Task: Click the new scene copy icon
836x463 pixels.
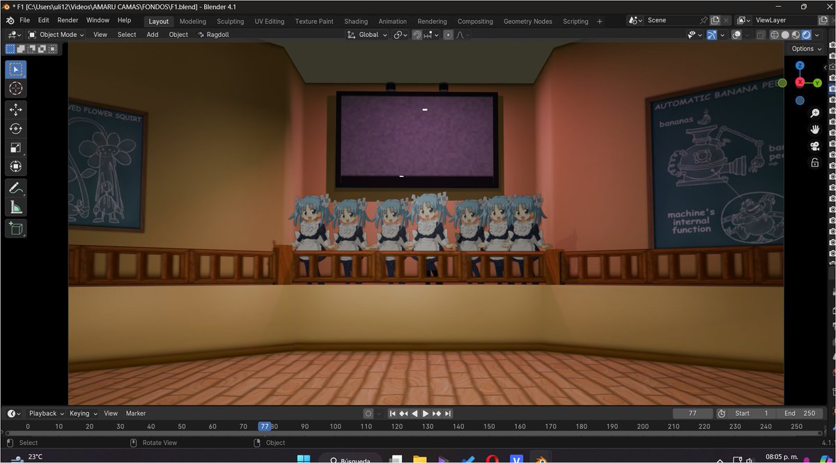Action: tap(715, 21)
